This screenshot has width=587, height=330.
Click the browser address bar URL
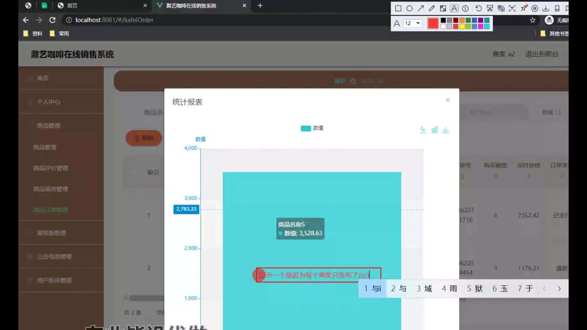click(114, 20)
